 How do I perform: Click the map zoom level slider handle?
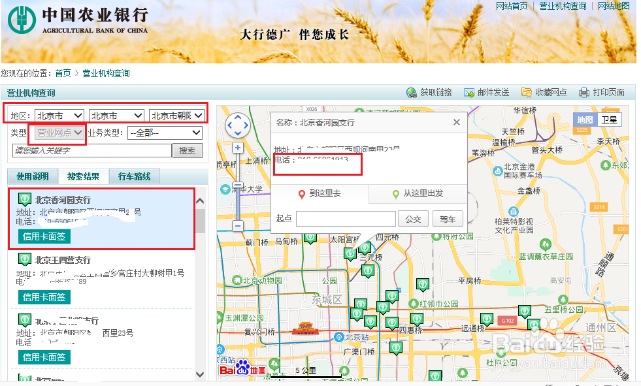point(237,185)
